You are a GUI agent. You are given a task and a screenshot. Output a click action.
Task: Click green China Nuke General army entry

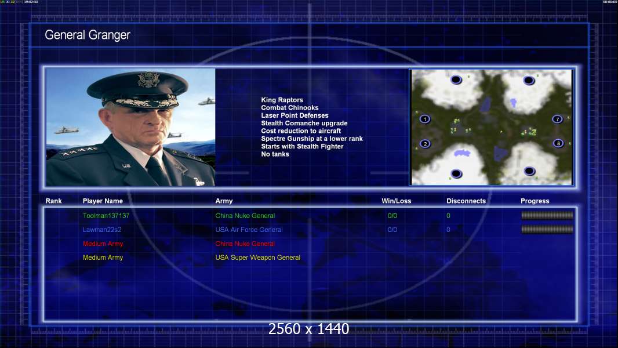[x=245, y=216]
